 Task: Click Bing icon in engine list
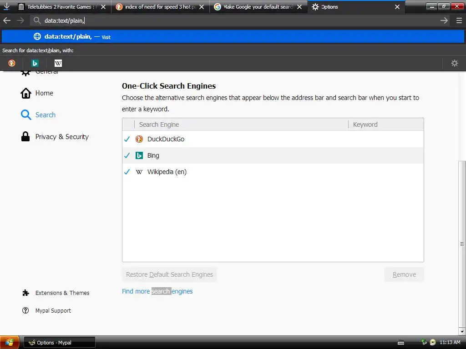[139, 155]
